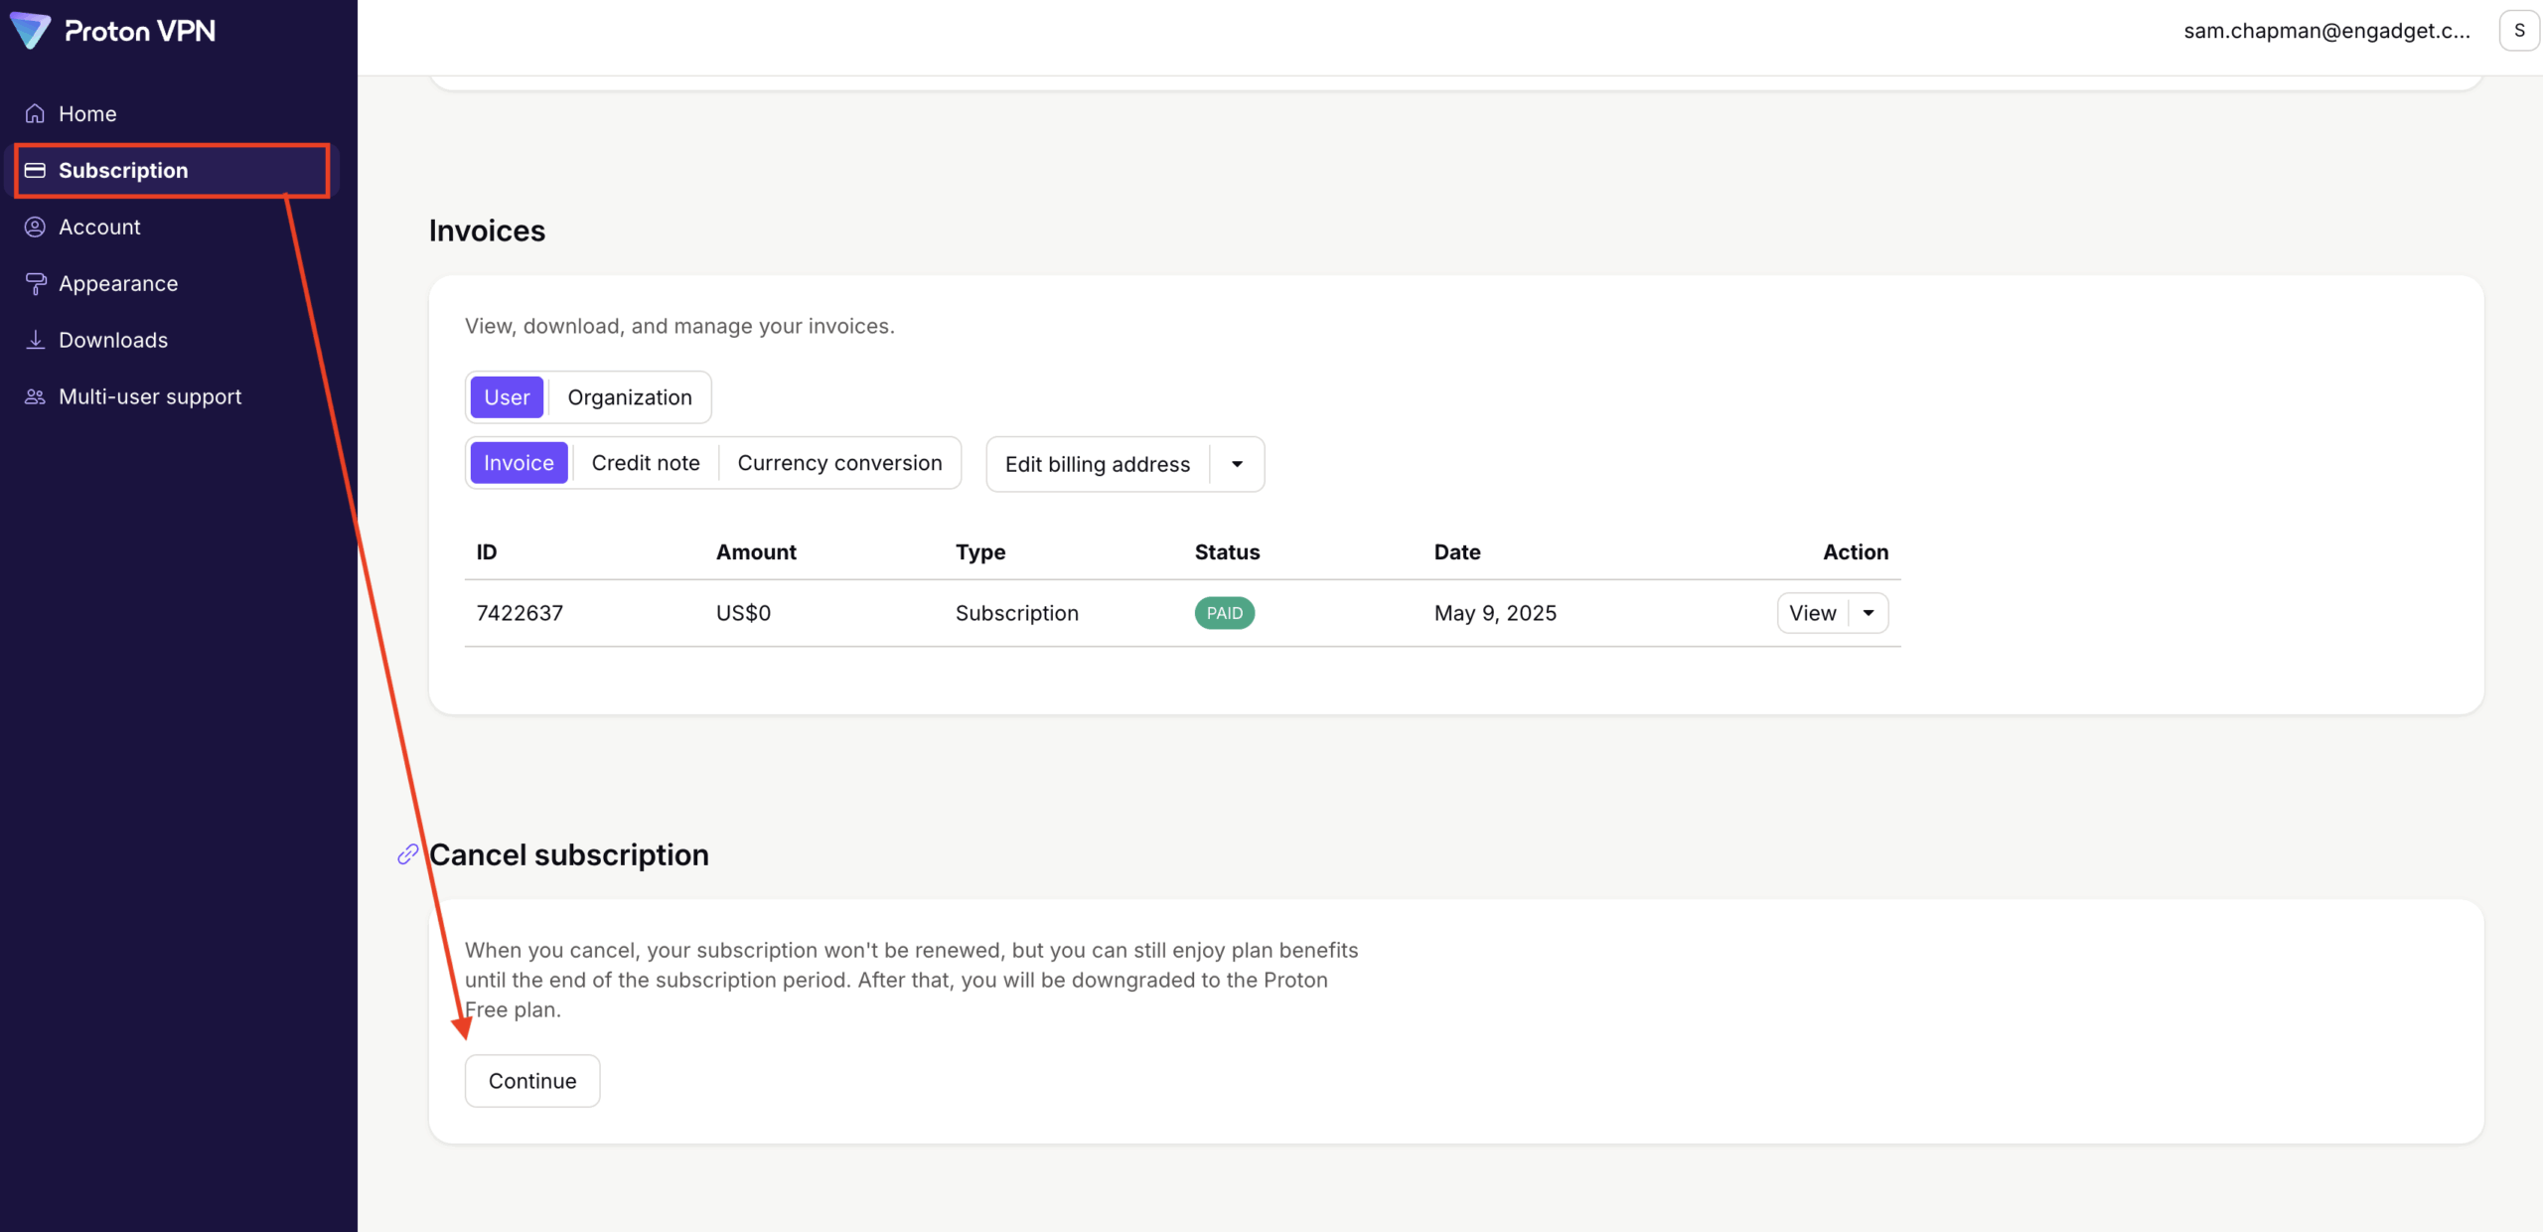This screenshot has width=2543, height=1232.
Task: Toggle the Invoice filter button
Action: click(x=519, y=462)
